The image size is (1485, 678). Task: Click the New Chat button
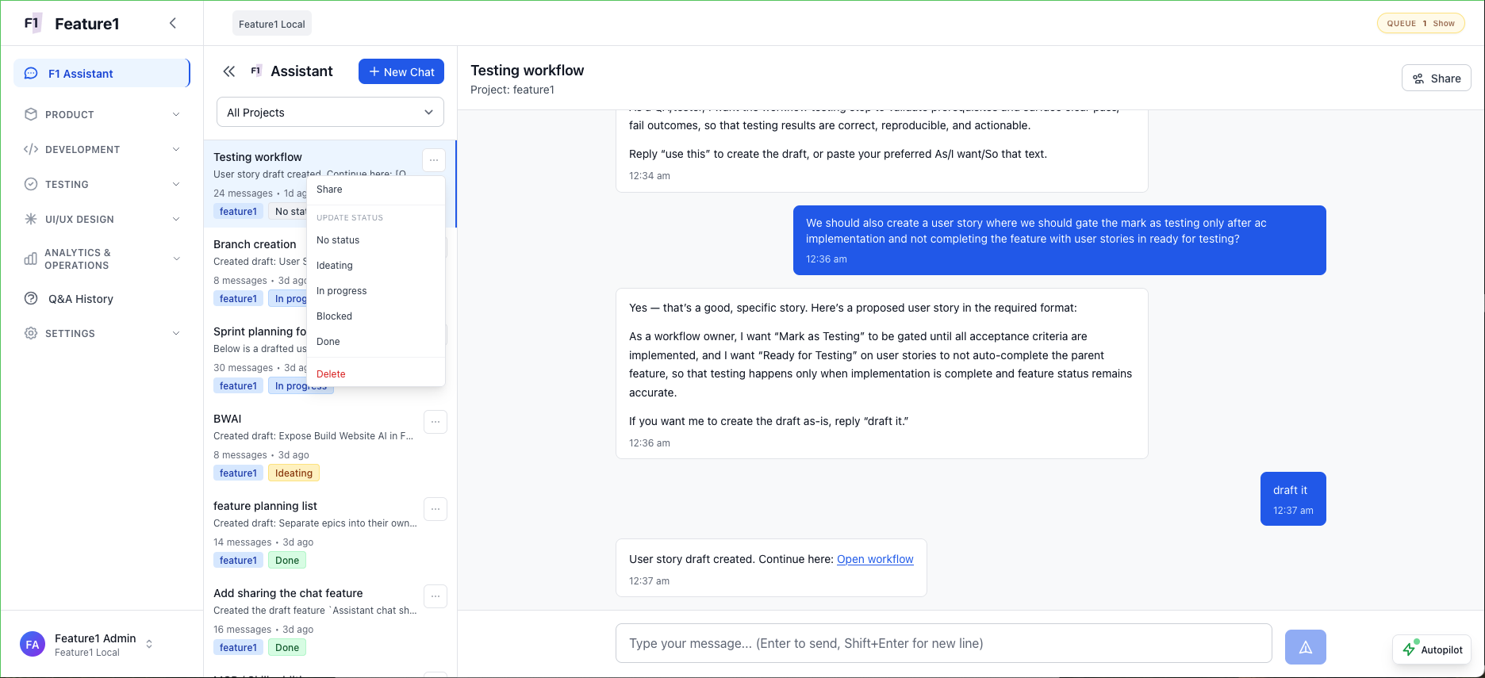tap(401, 71)
